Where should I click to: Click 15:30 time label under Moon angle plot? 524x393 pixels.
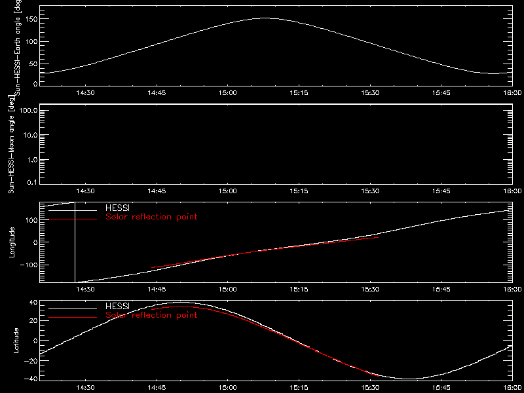(370, 191)
